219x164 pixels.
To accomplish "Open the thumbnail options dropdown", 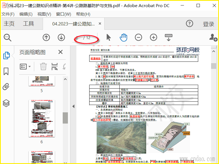I will (x=25, y=66).
